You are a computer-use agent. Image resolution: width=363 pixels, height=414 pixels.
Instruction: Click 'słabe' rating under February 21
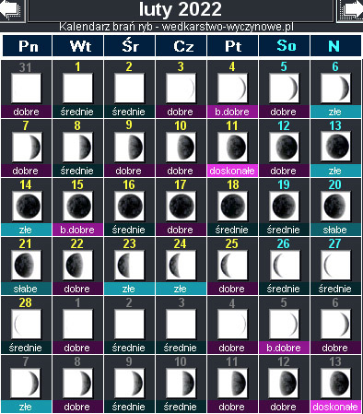click(26, 289)
